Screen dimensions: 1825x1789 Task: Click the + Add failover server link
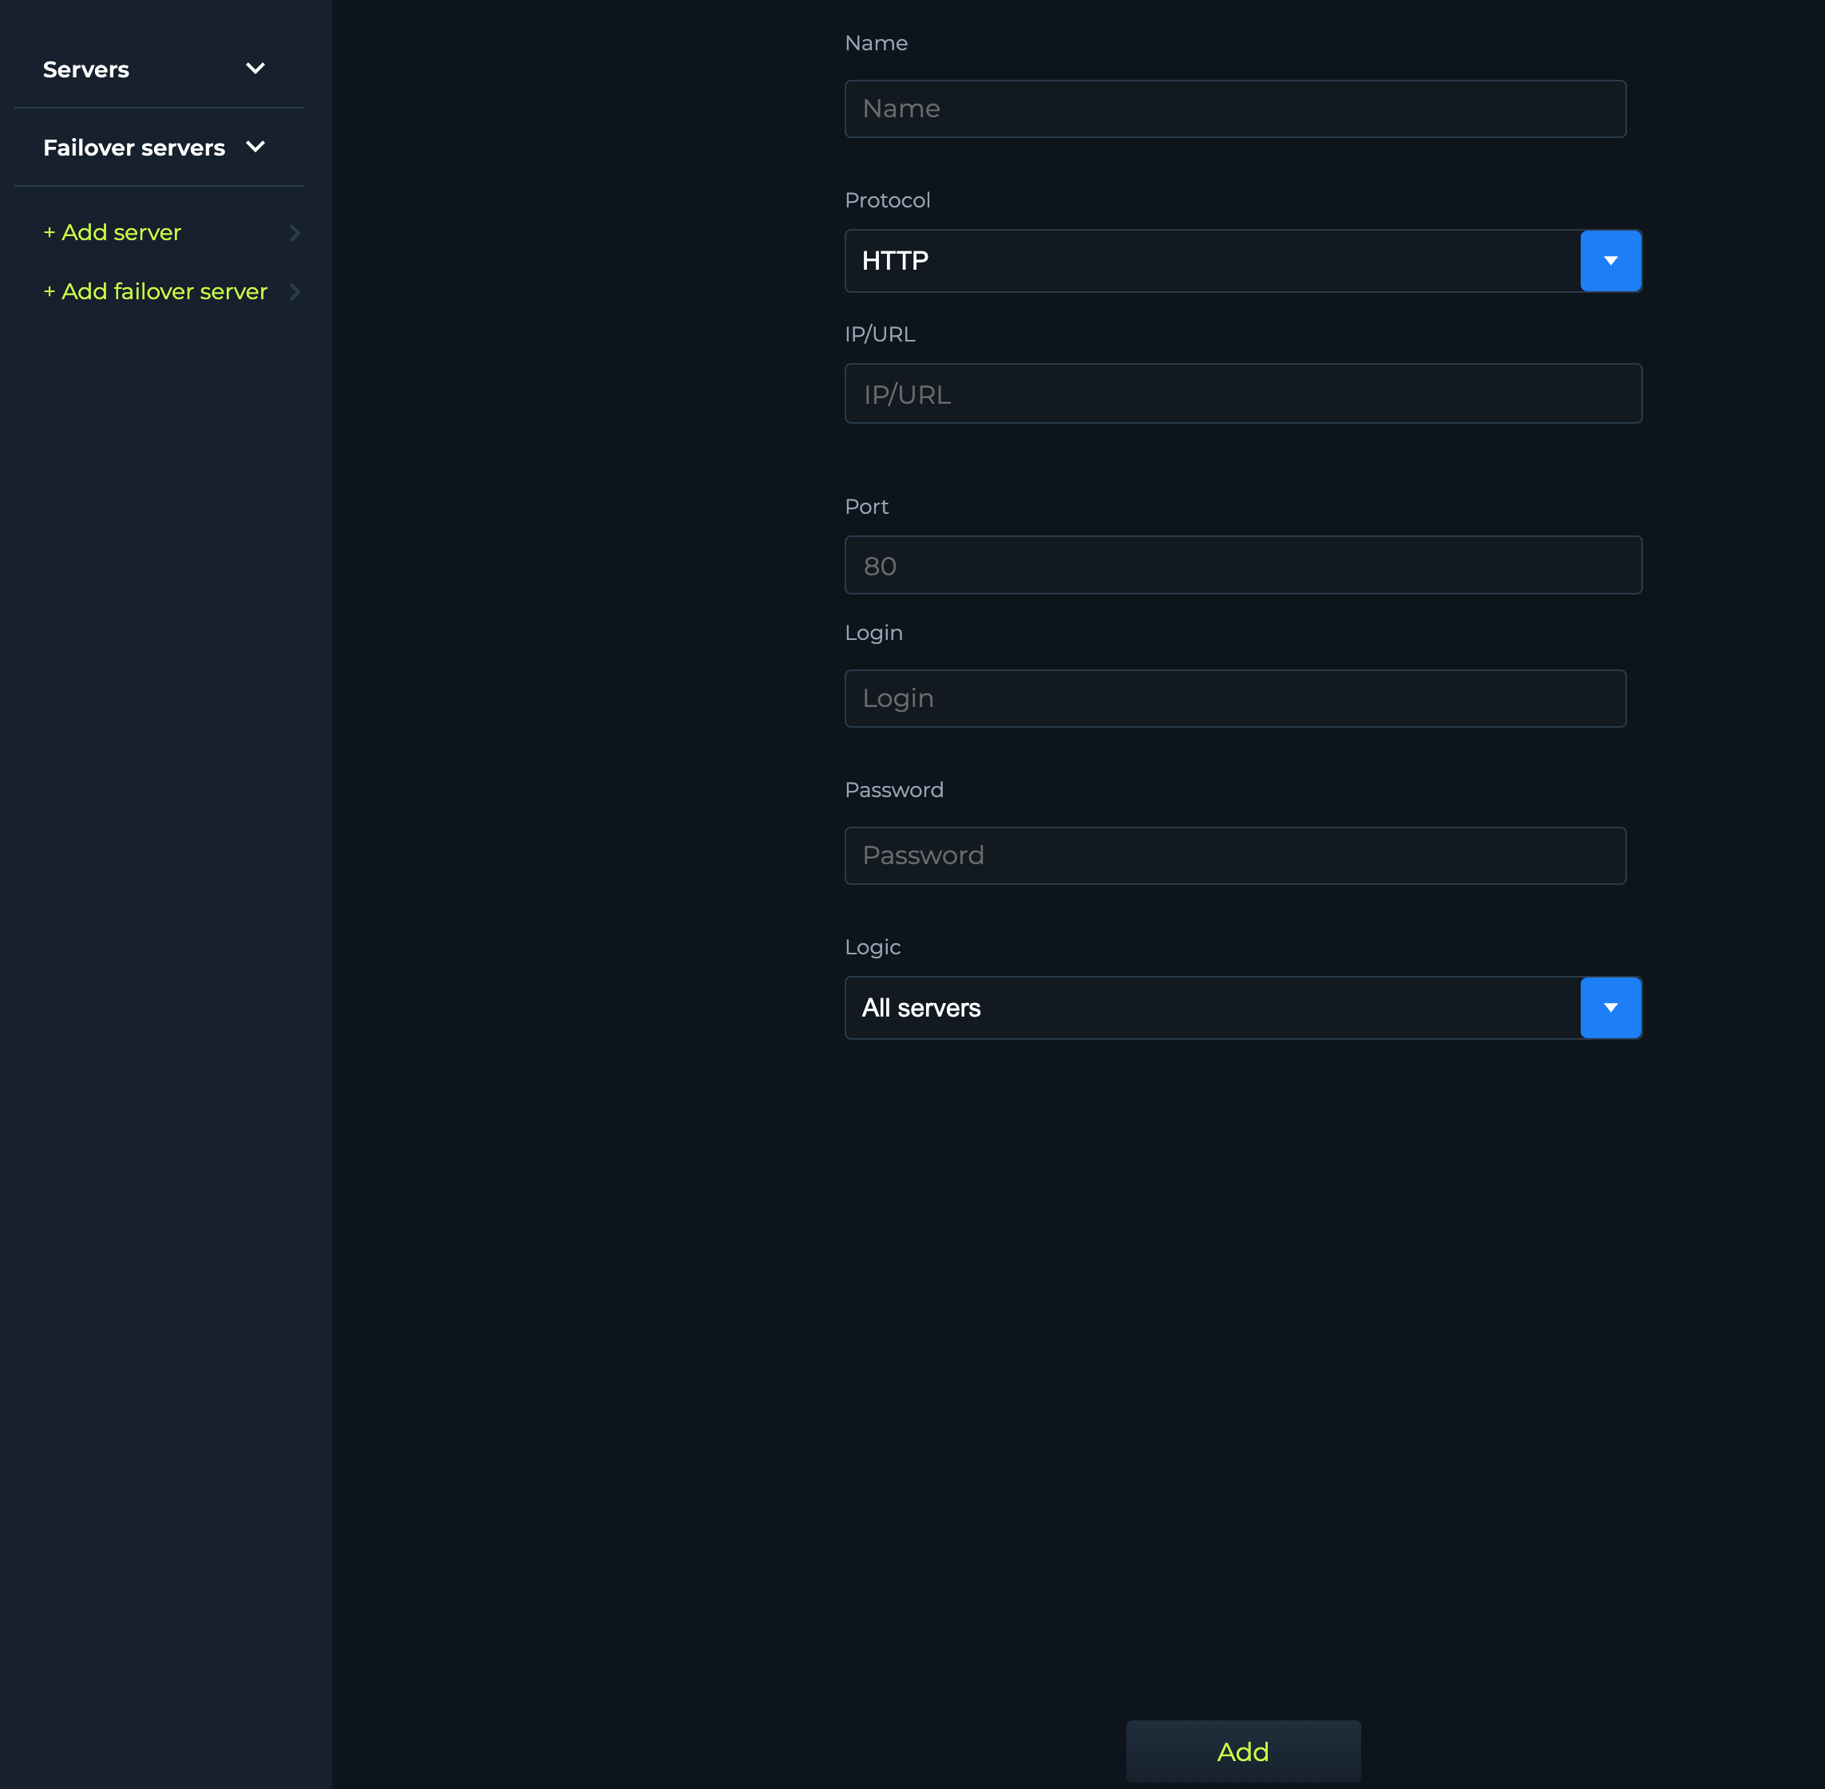(155, 291)
